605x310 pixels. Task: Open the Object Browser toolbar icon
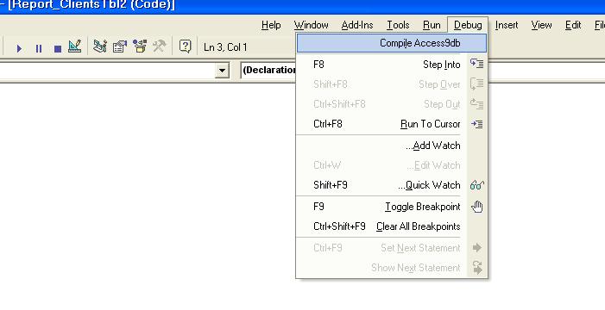139,46
